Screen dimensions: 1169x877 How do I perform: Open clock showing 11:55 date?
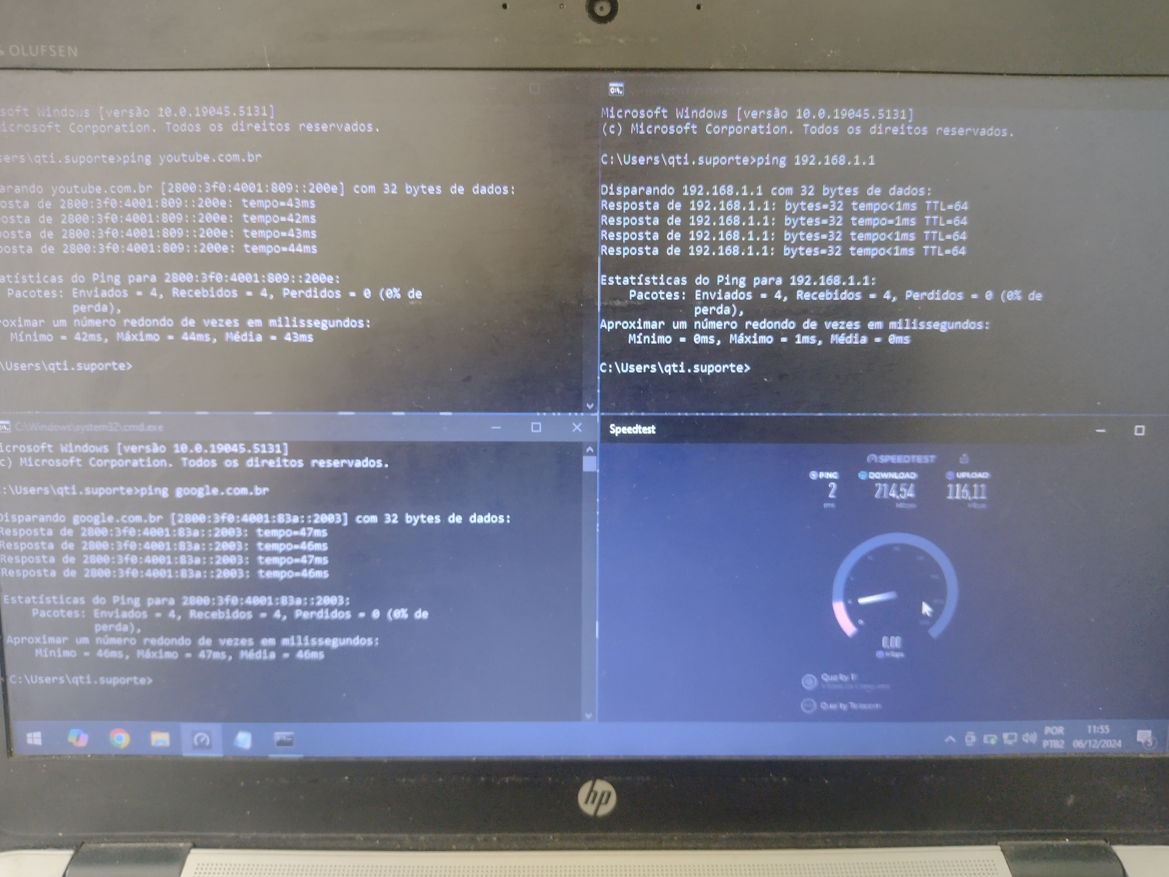pos(1097,737)
